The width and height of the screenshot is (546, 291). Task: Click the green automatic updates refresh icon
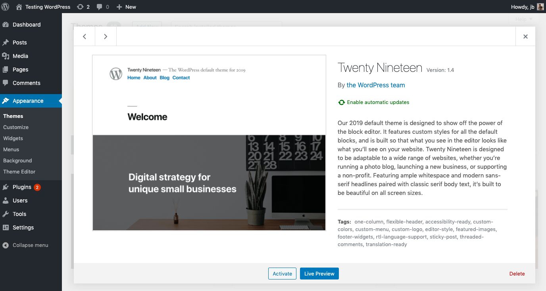(x=341, y=102)
